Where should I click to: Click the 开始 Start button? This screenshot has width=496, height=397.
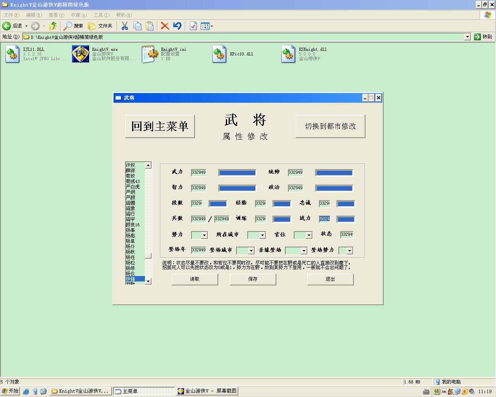(10, 391)
